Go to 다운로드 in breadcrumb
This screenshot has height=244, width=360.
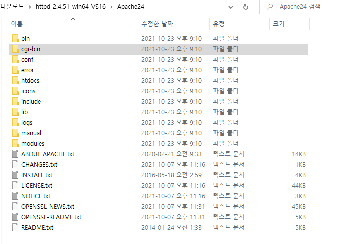click(12, 6)
